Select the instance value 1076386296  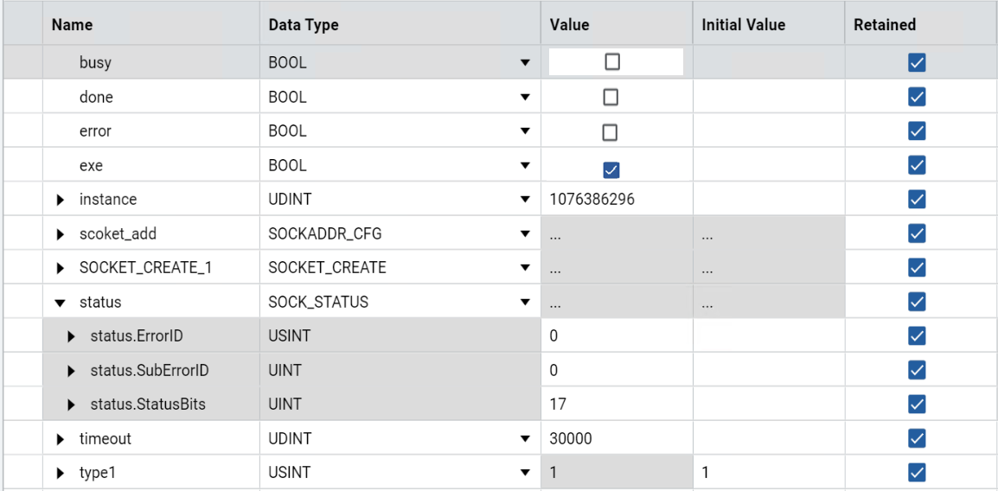tap(592, 199)
